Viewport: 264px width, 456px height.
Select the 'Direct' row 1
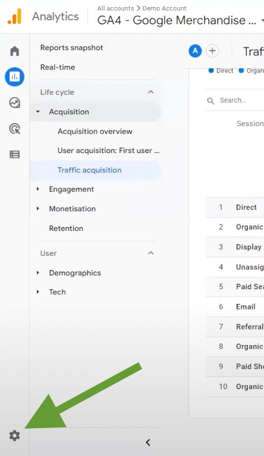pos(235,207)
